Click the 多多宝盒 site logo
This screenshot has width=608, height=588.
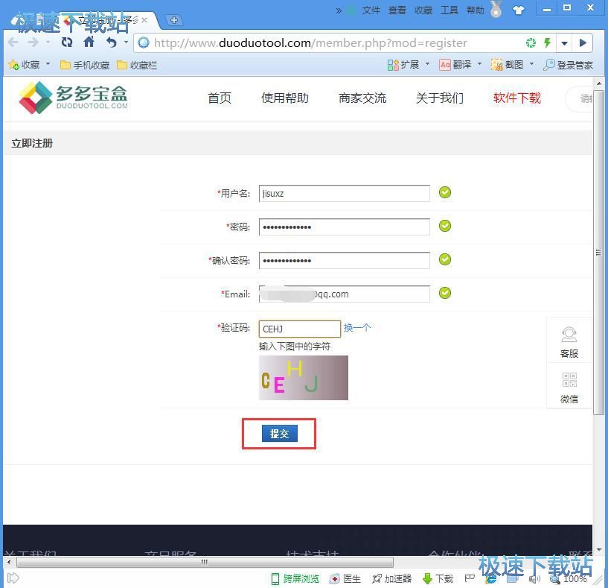coord(73,98)
